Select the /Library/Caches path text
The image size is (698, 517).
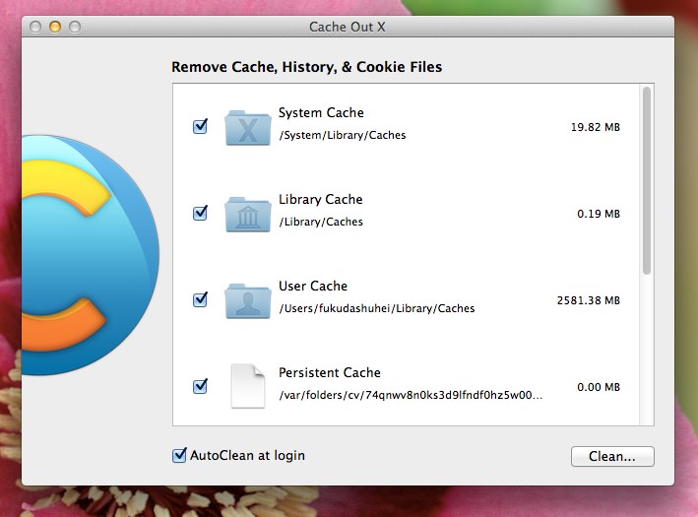321,222
